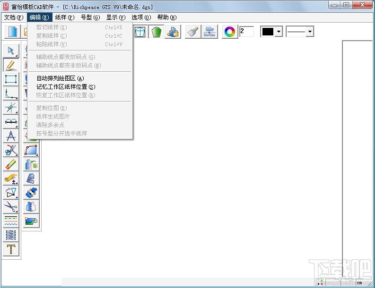Viewport: 375px width, 288px height.
Task: Select the plain scissors cut tool
Action: [x=11, y=207]
